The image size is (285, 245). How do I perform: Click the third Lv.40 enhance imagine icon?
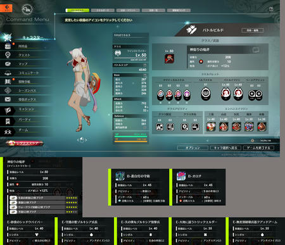[236, 127]
